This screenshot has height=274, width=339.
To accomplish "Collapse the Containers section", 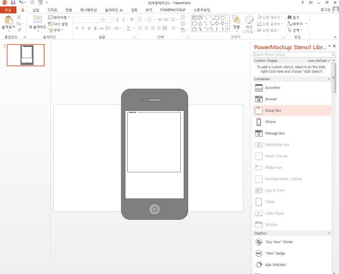I will pos(329,79).
